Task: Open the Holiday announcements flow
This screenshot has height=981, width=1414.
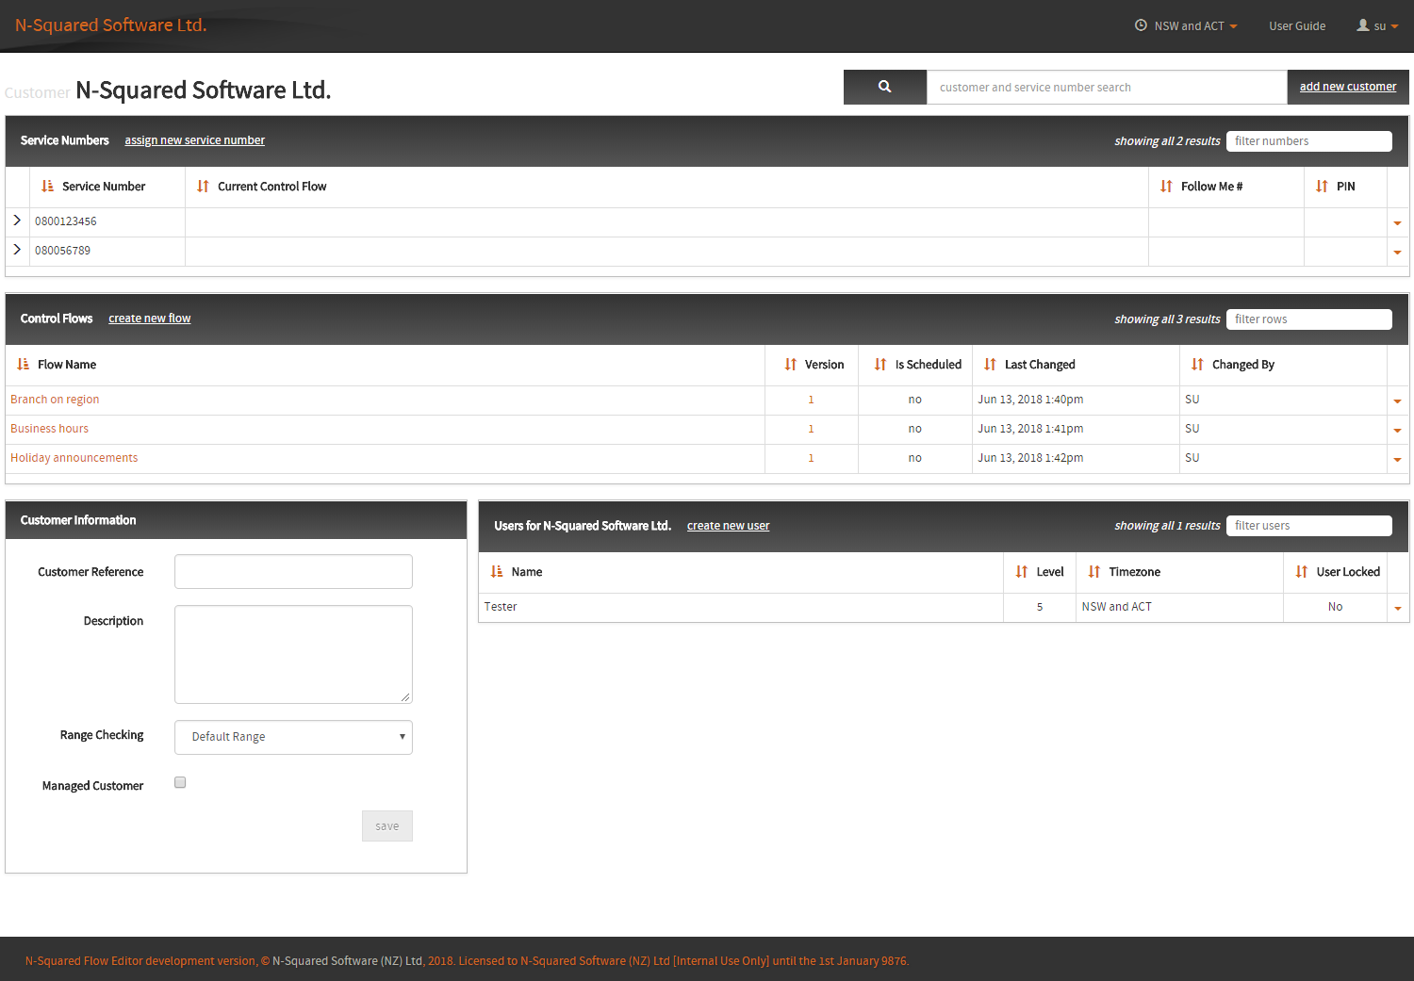Action: [x=74, y=458]
